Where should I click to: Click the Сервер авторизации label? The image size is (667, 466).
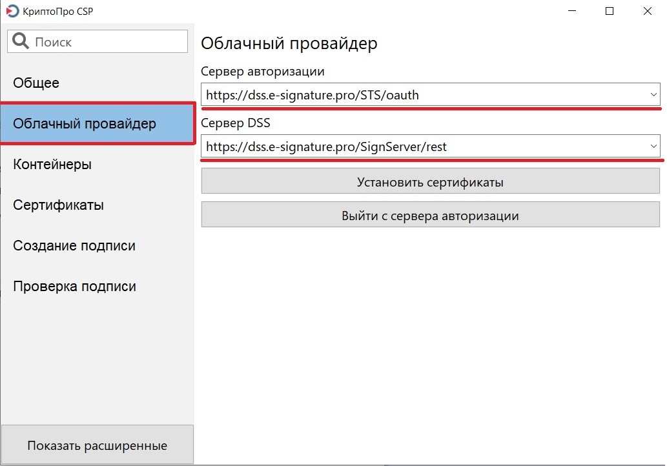coord(262,71)
